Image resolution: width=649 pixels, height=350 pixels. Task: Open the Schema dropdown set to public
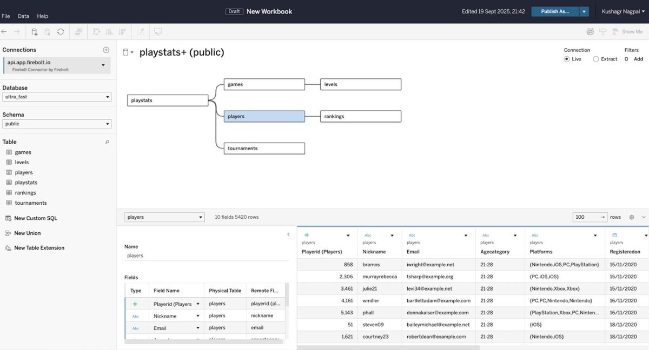click(x=57, y=123)
